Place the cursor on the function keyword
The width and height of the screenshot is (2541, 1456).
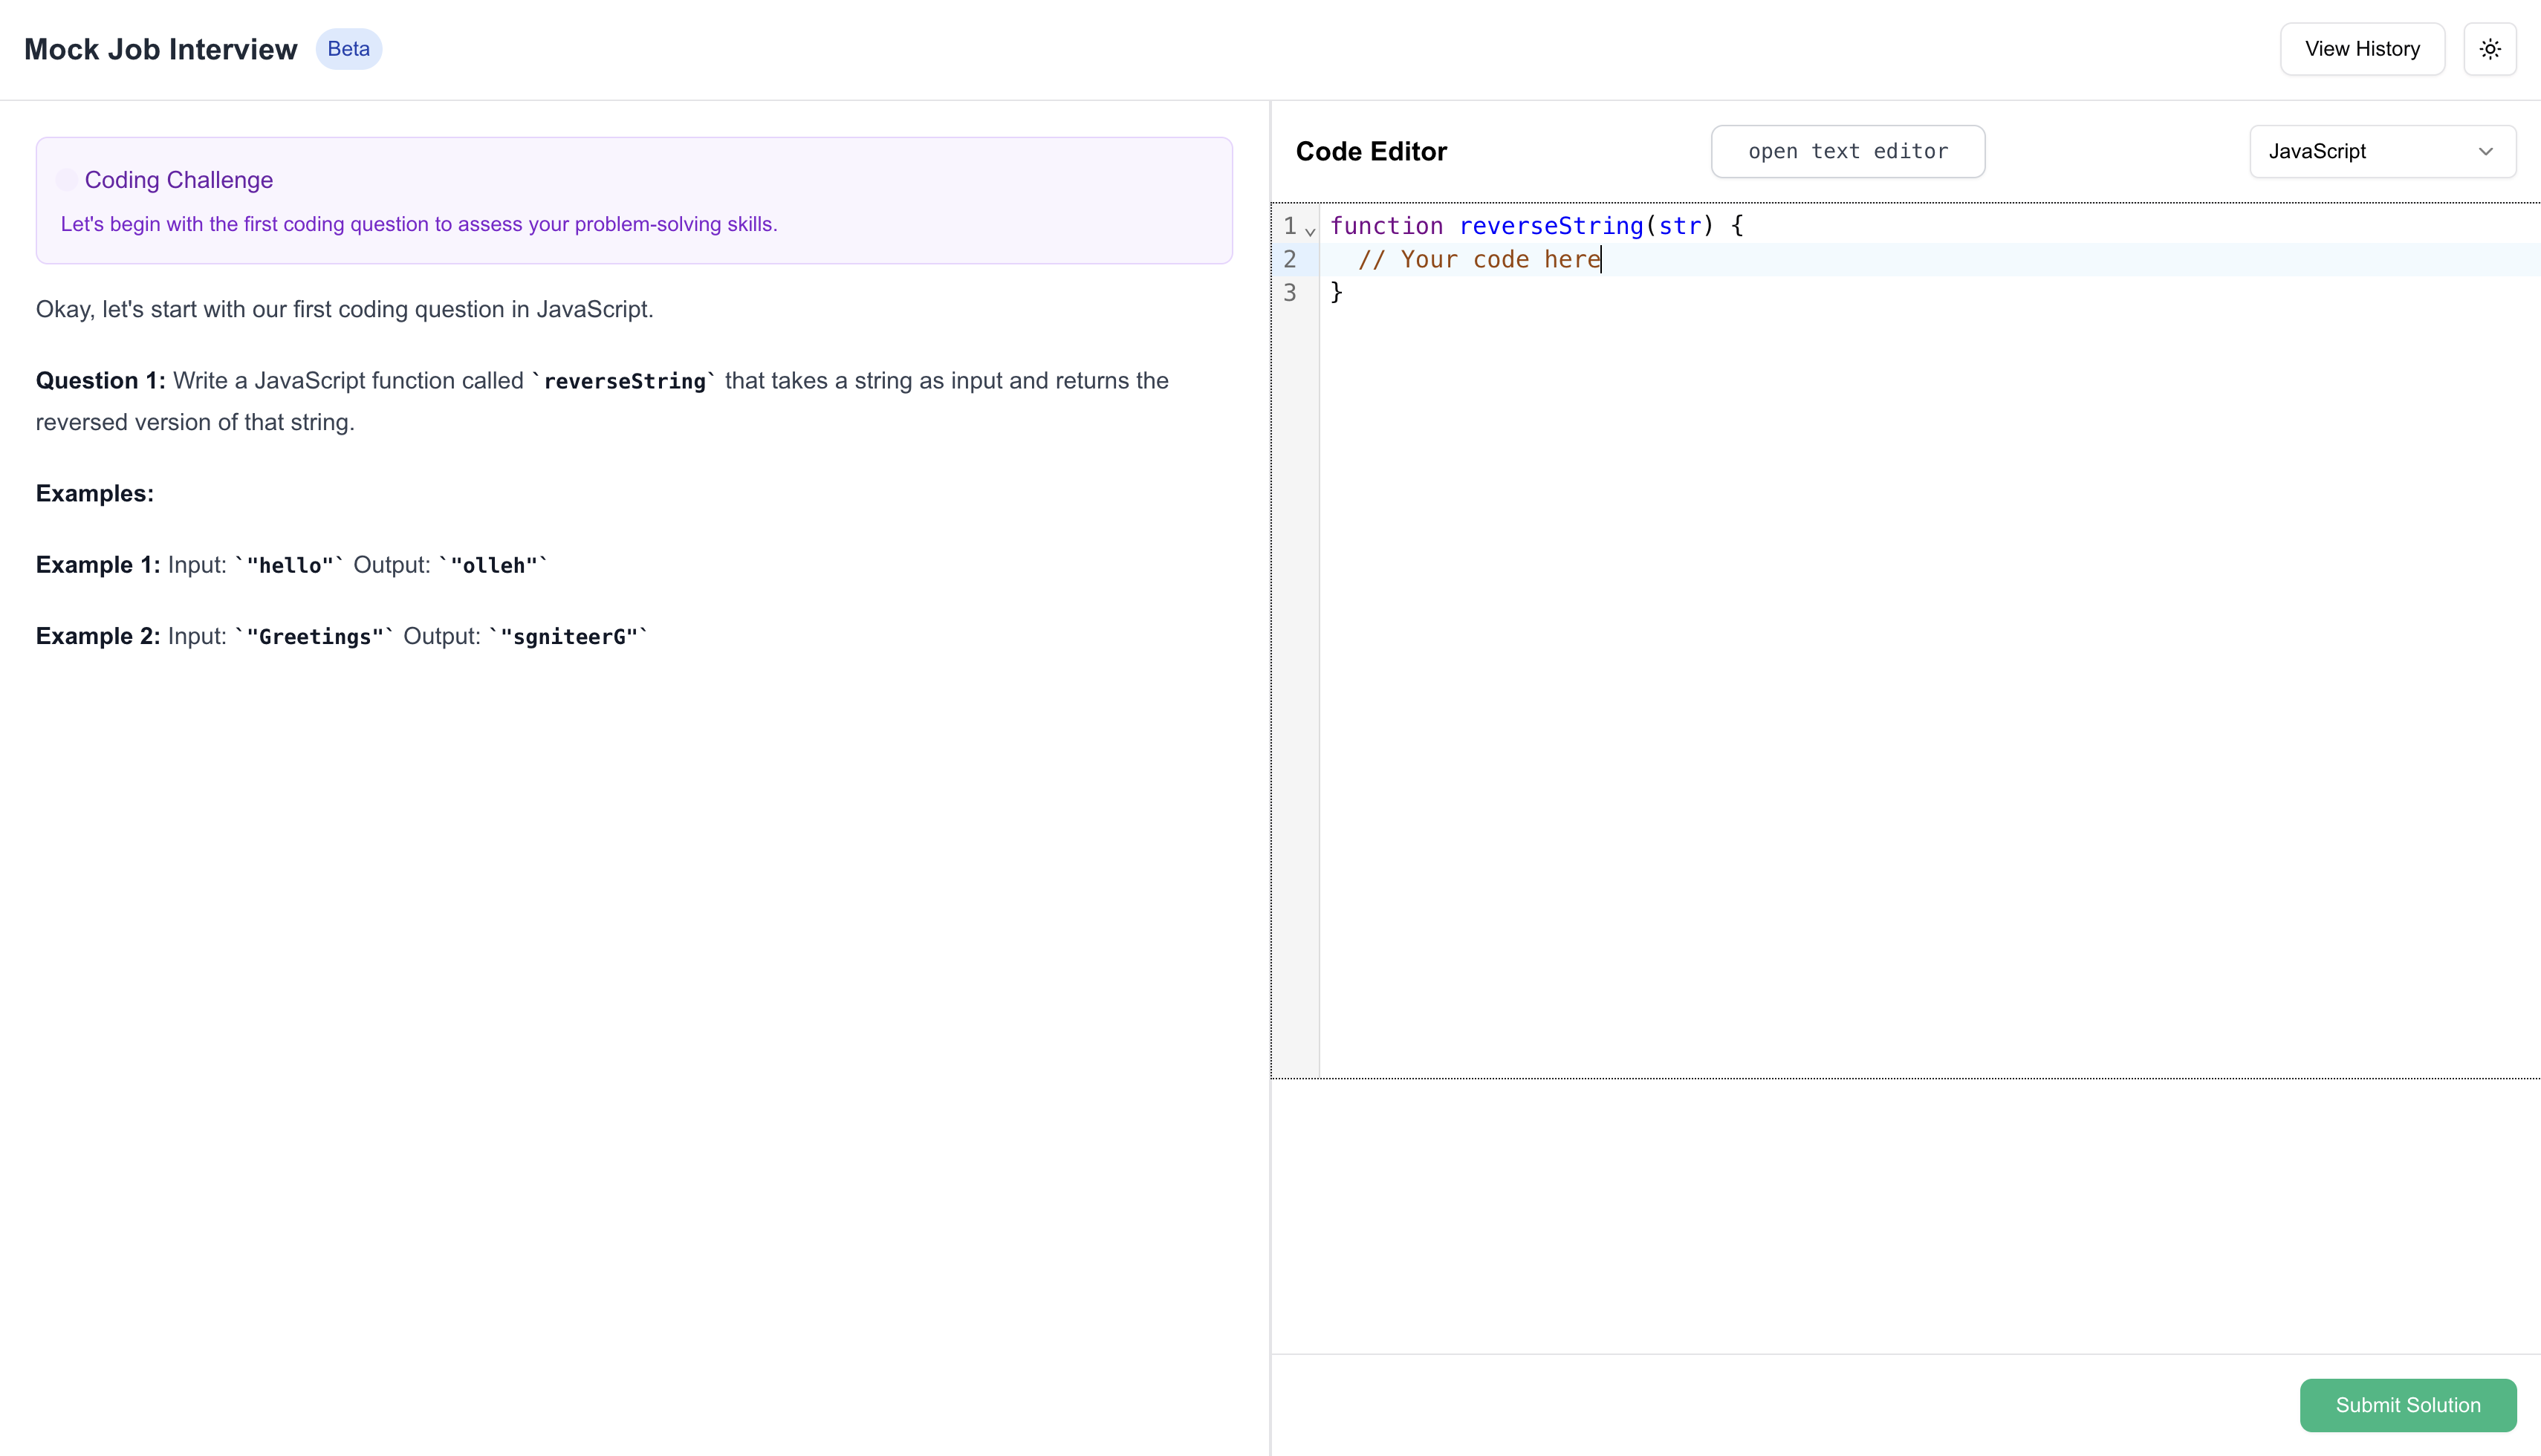[x=1386, y=226]
